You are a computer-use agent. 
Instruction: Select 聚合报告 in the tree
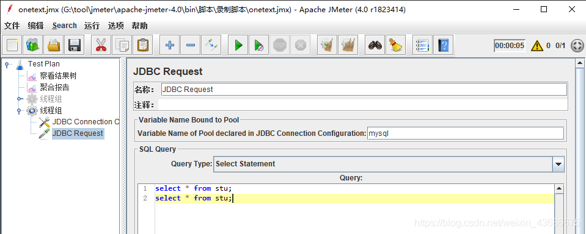click(54, 88)
